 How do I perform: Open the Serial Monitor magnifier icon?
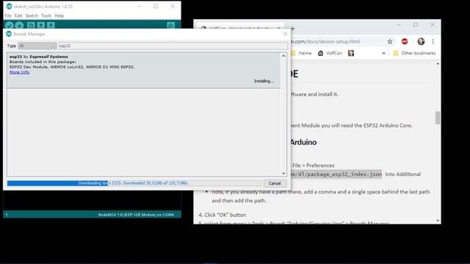171,26
